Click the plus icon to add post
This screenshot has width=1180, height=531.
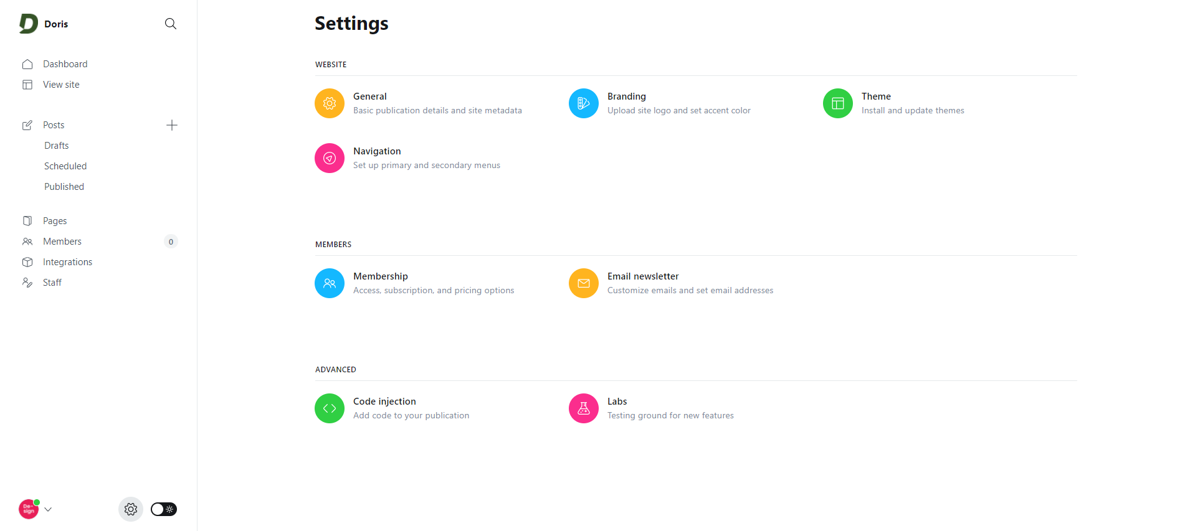(x=172, y=125)
